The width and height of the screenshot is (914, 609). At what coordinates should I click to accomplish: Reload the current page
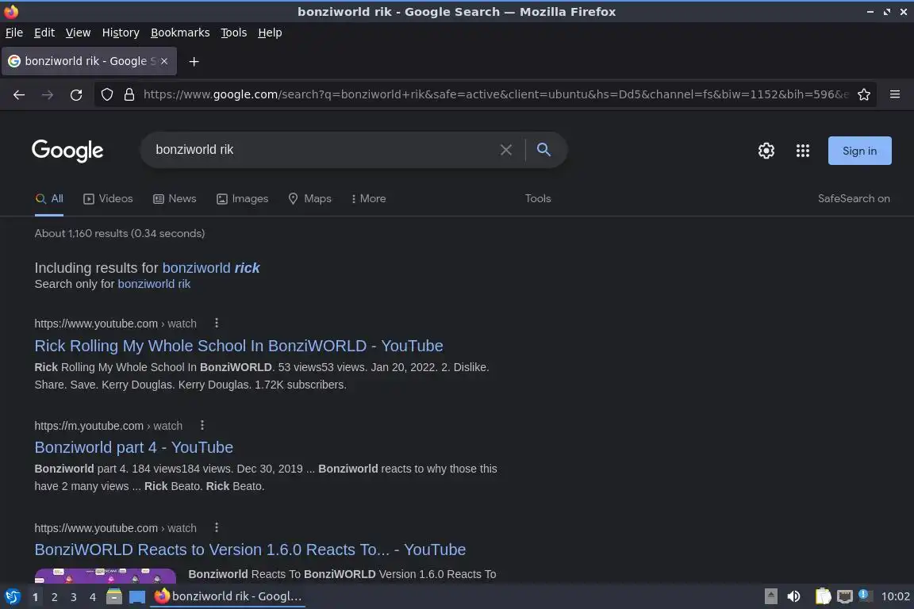click(76, 95)
